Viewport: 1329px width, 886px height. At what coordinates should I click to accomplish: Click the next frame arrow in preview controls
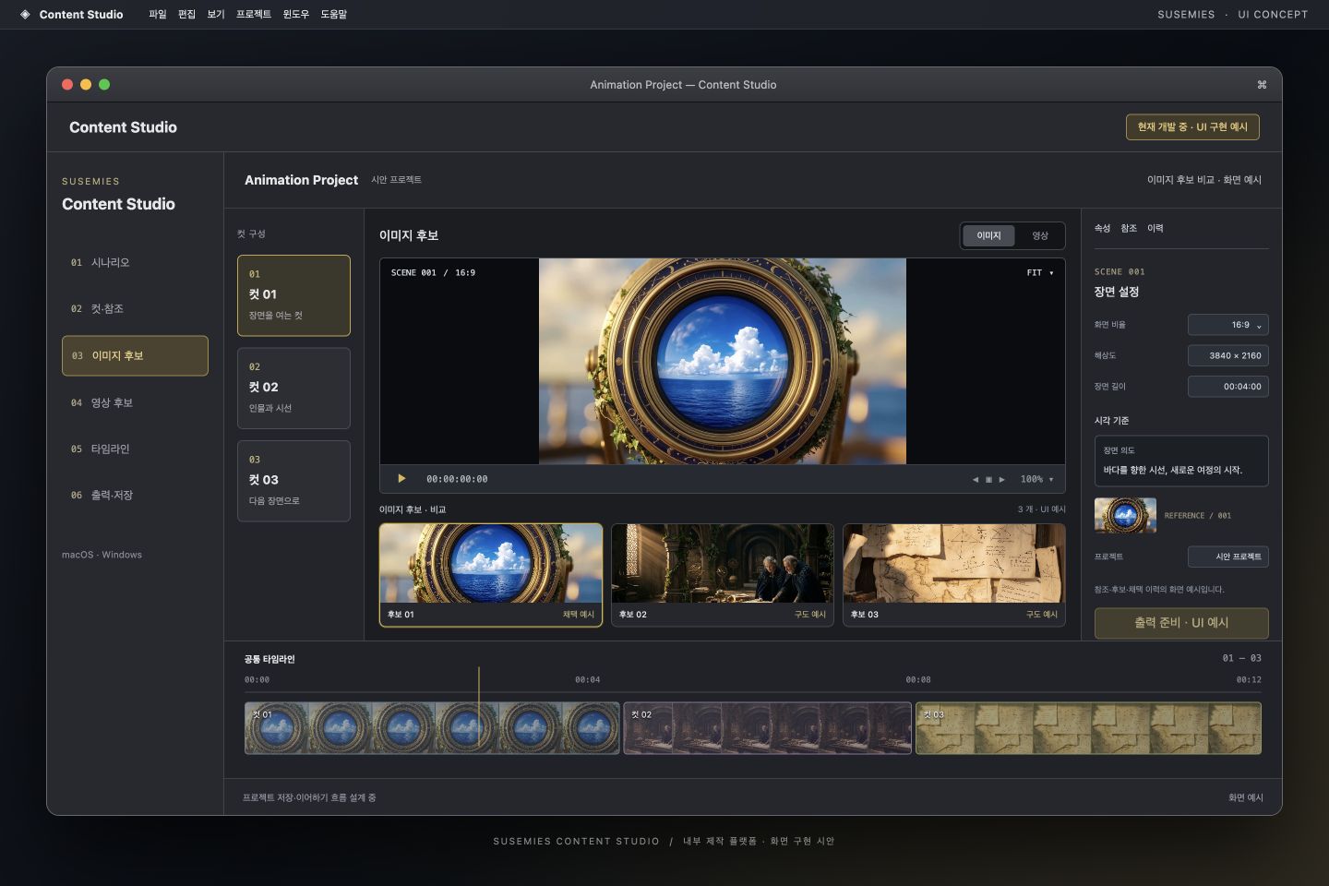(x=1001, y=480)
